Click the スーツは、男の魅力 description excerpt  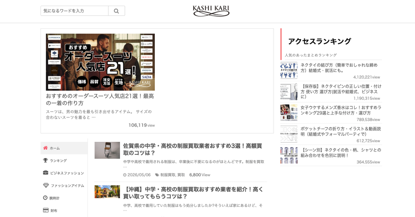click(x=99, y=114)
